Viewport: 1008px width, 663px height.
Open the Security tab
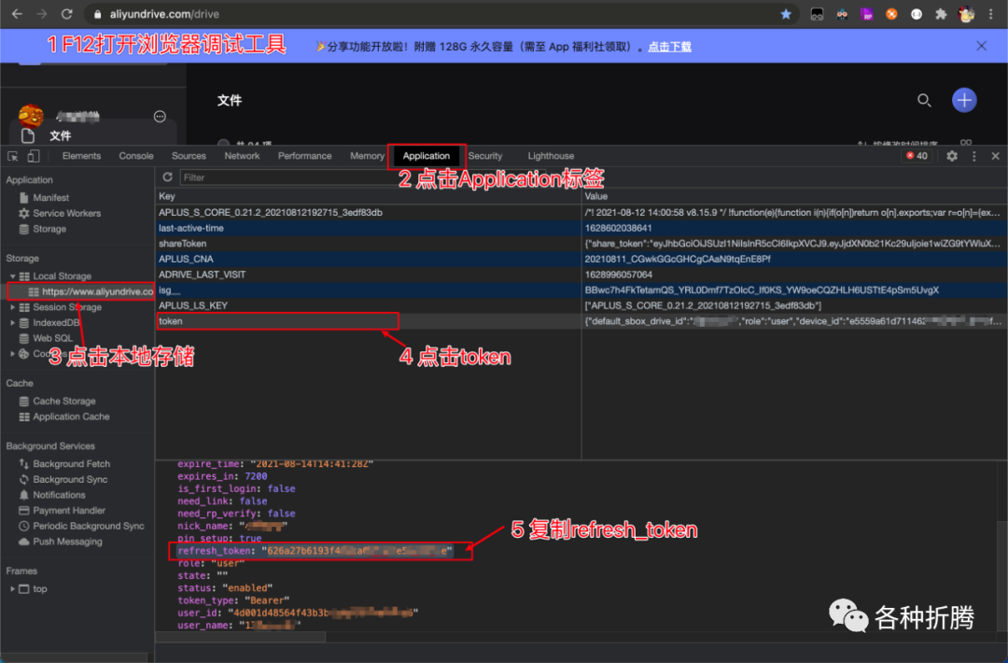pos(484,156)
